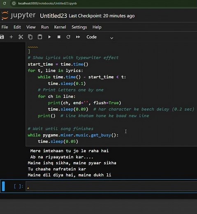Click the comment 'har character ke beech delay'
The width and height of the screenshot is (197, 214).
pos(144,109)
